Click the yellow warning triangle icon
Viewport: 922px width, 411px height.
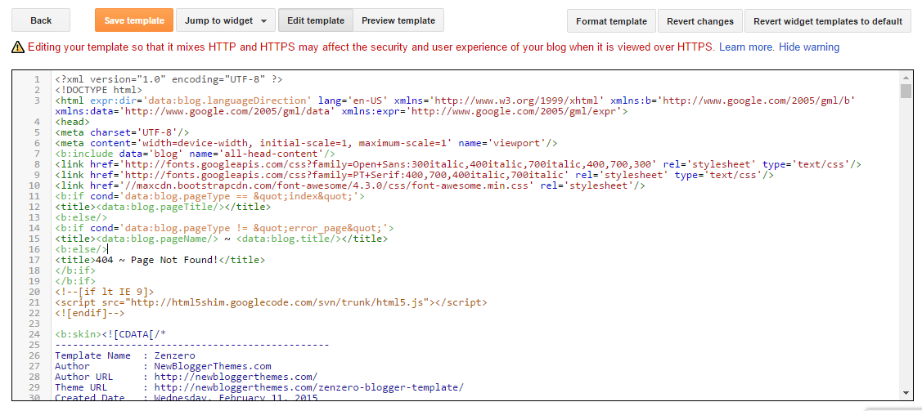18,47
